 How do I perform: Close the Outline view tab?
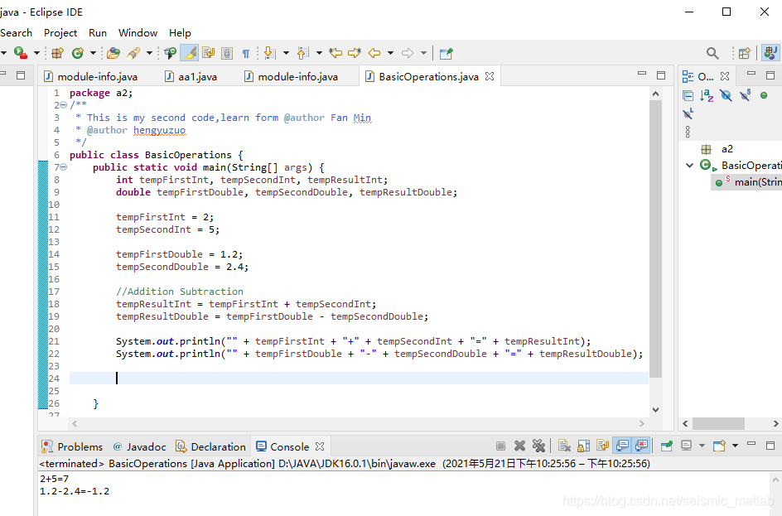point(725,76)
